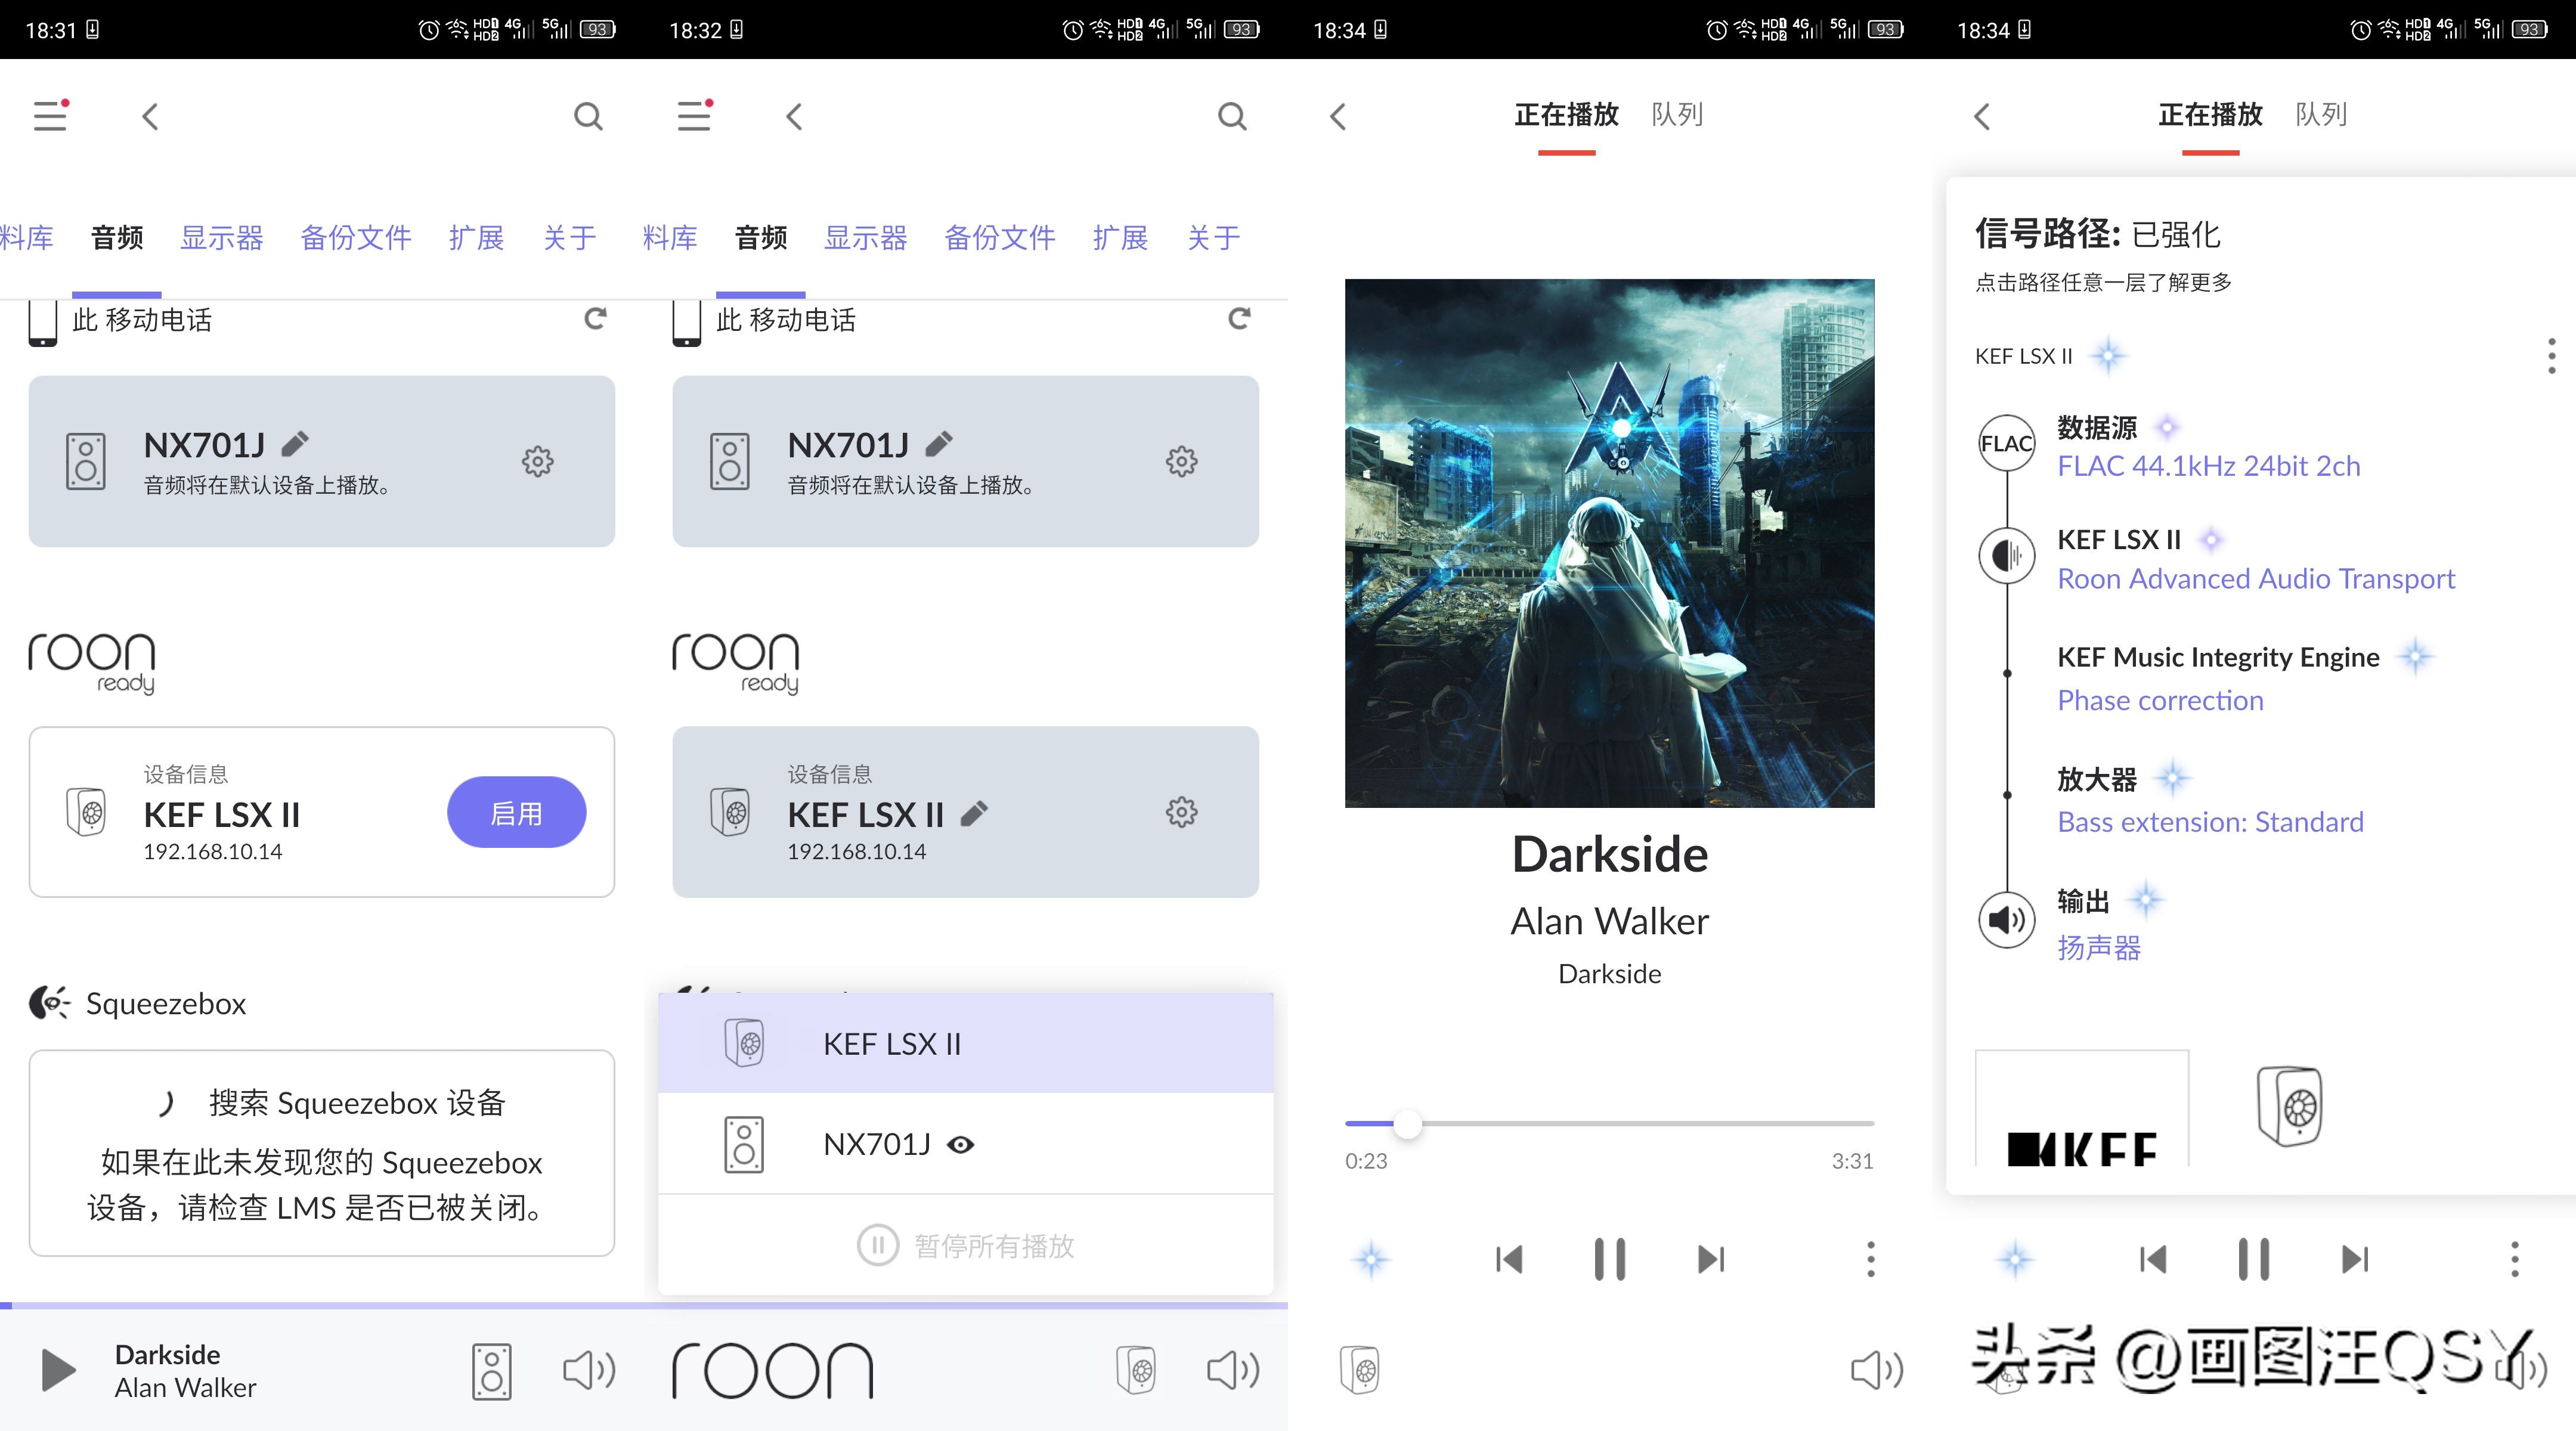
Task: Open the hamburger navigation menu
Action: click(49, 115)
